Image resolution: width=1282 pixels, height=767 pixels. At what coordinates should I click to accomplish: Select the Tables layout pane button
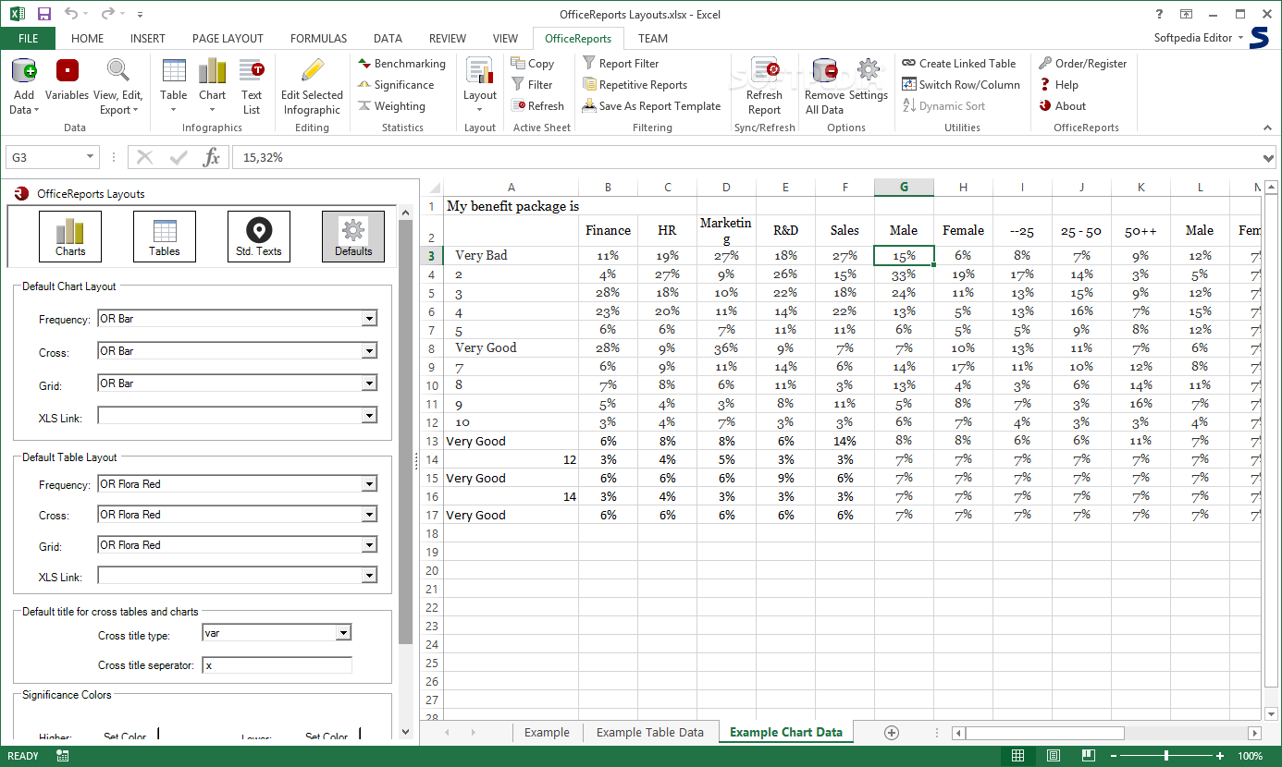[165, 237]
